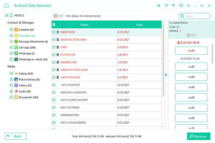
Task: Uncheck the Messages (18) checkbox
Action: [x=11, y=36]
